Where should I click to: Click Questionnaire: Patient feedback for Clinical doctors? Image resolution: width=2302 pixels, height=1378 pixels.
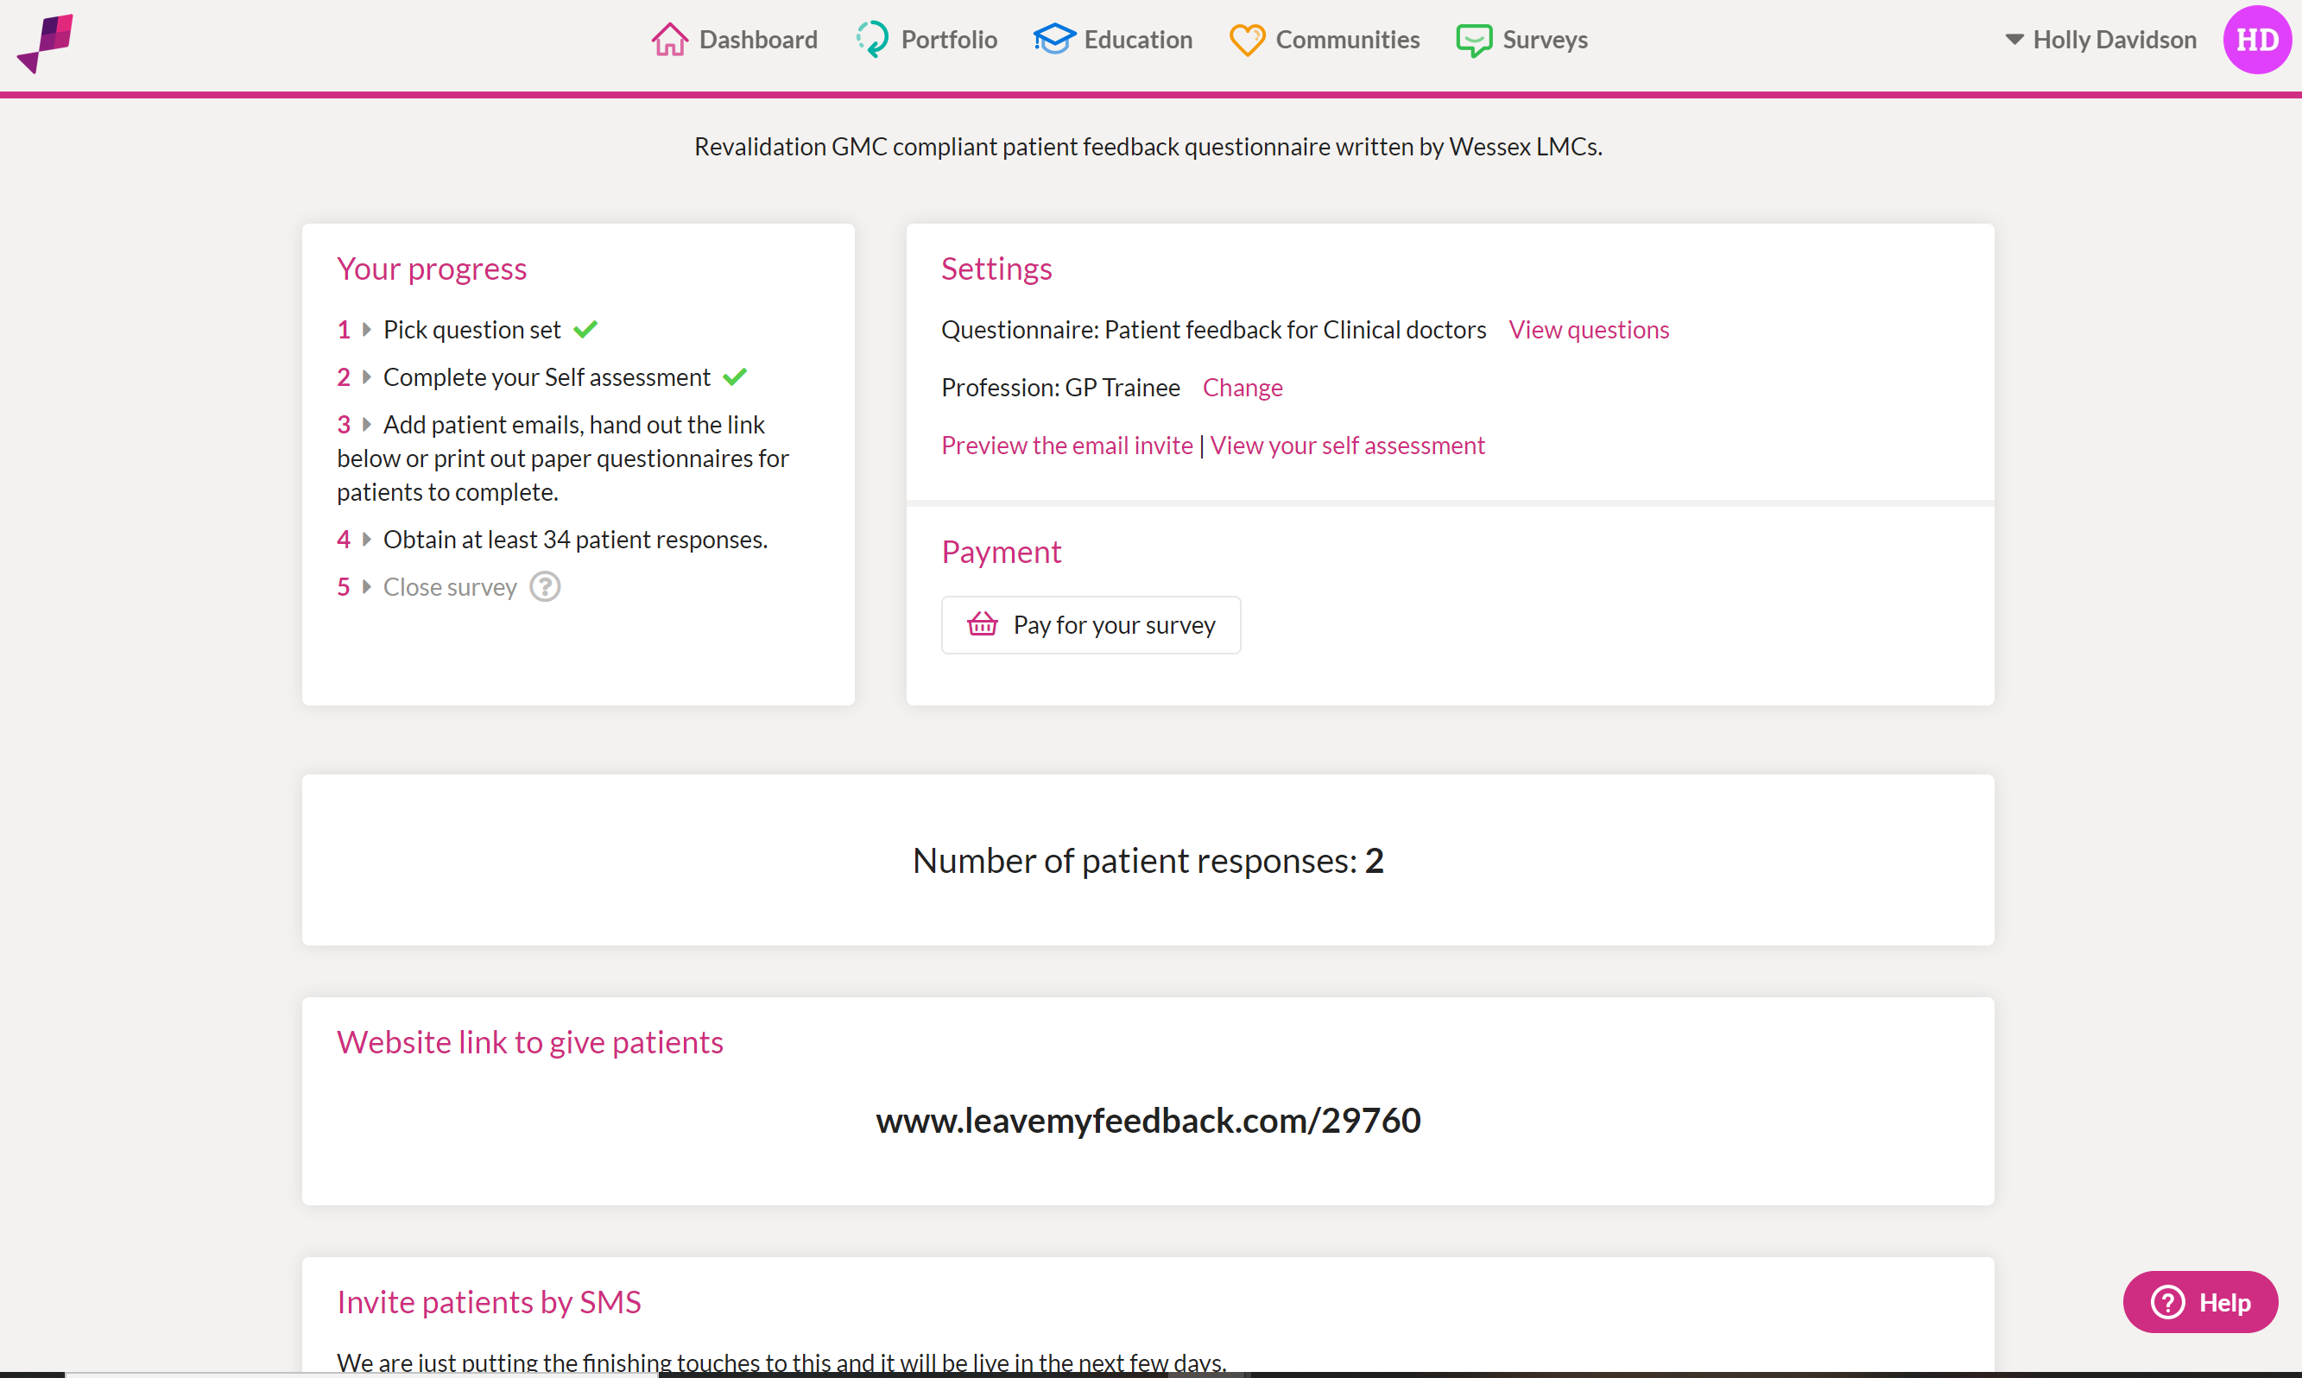1214,330
